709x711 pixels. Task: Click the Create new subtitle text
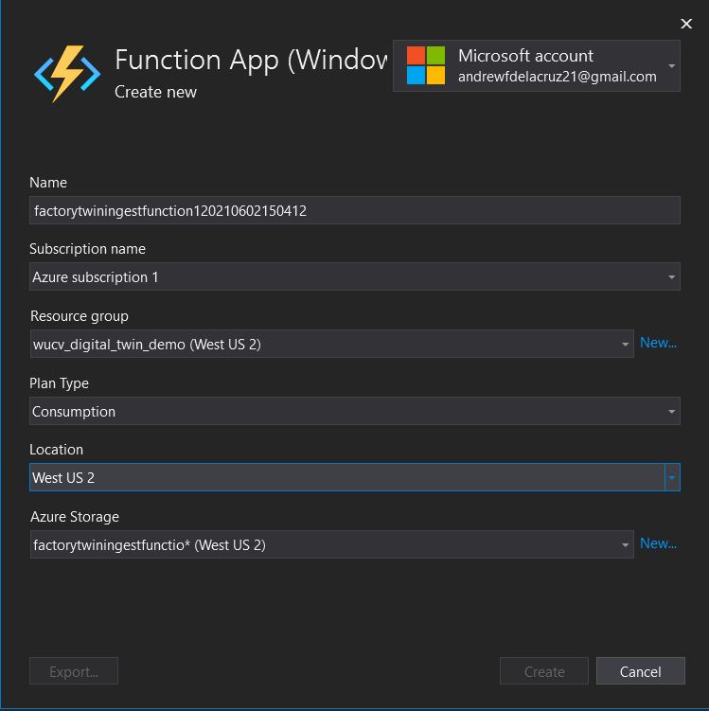[x=155, y=92]
